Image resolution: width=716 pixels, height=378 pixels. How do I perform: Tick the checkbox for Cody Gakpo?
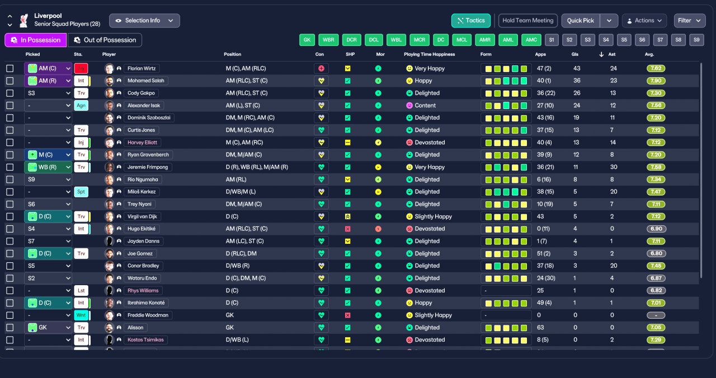[x=10, y=93]
